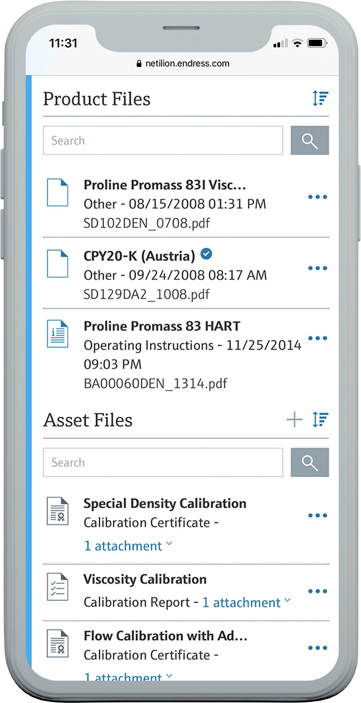Expand attachment under Special Density Calibration

(x=127, y=546)
